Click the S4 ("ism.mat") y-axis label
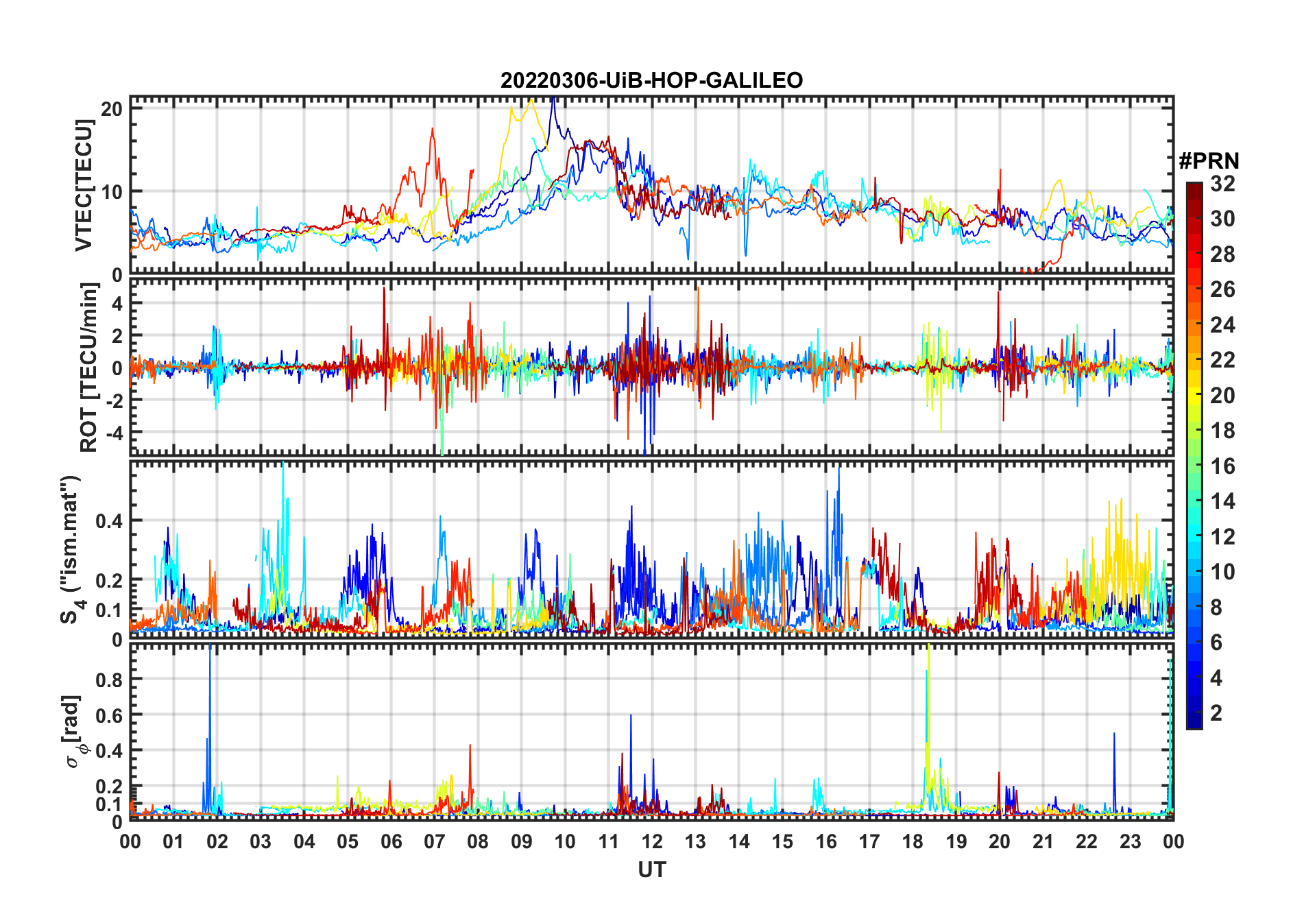The height and width of the screenshot is (912, 1304). [73, 549]
